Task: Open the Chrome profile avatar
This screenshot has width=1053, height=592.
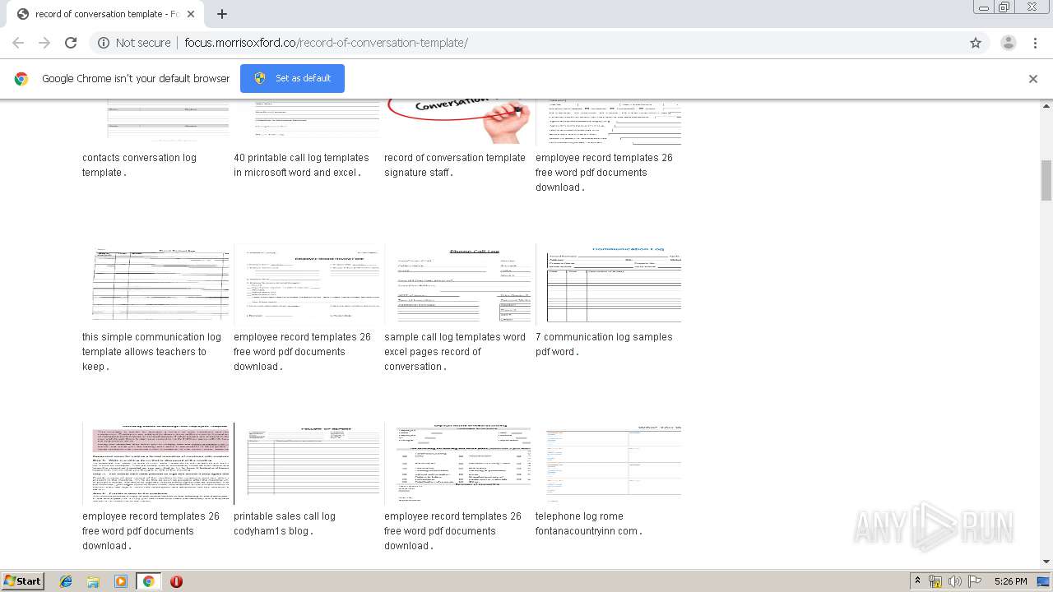Action: click(x=1008, y=43)
